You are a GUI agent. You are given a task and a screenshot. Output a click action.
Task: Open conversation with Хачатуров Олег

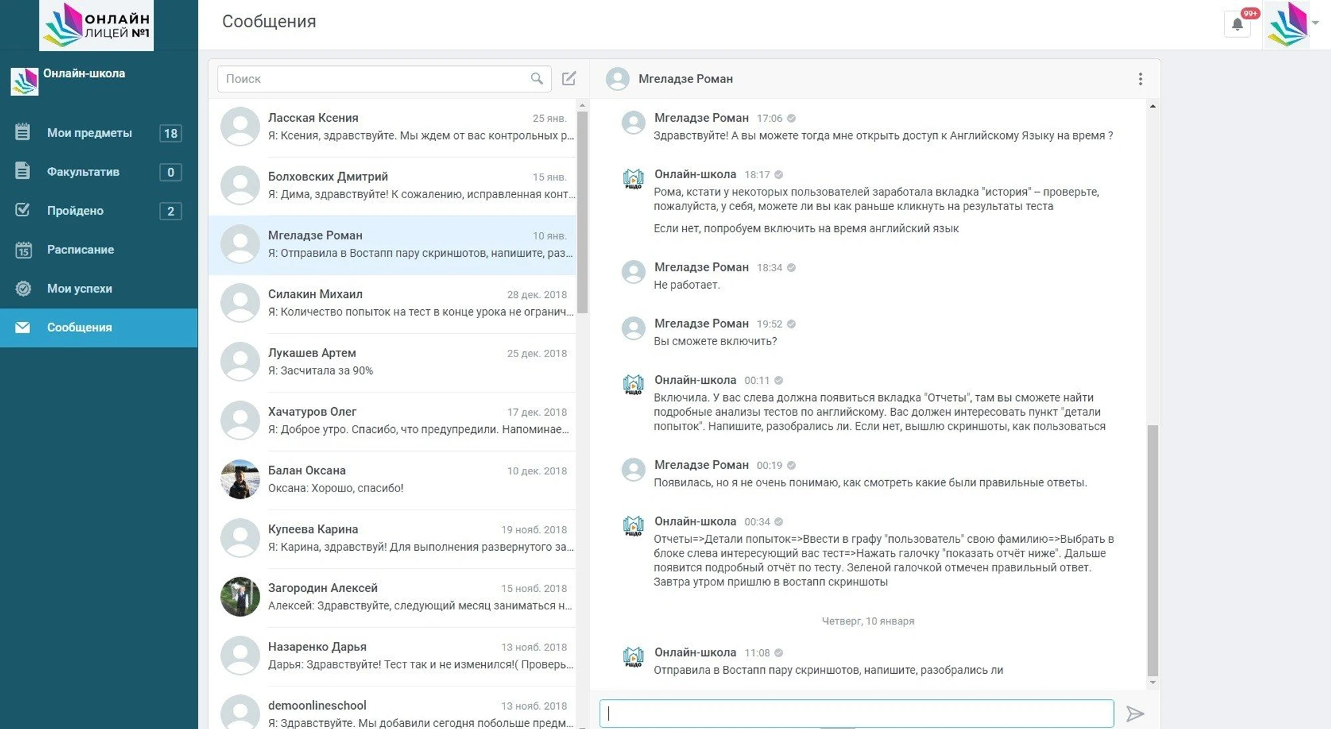coord(393,421)
